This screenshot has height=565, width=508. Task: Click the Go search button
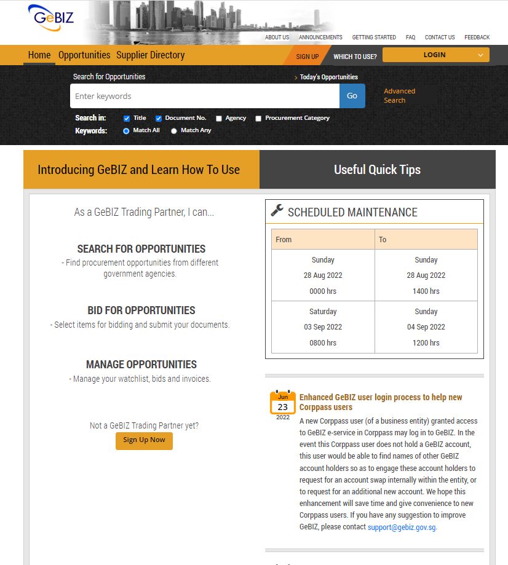click(x=352, y=96)
